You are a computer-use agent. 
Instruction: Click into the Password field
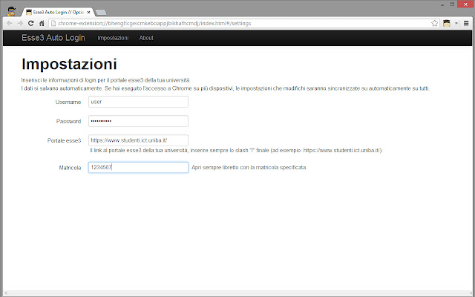138,121
